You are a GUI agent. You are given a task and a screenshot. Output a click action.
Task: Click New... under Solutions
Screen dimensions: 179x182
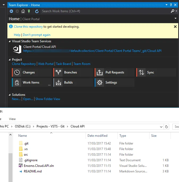point(16,99)
